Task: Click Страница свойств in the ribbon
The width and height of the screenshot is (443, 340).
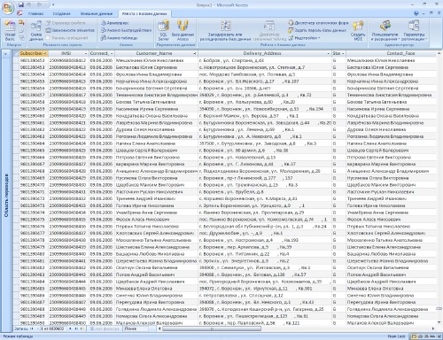Action: coord(66,23)
